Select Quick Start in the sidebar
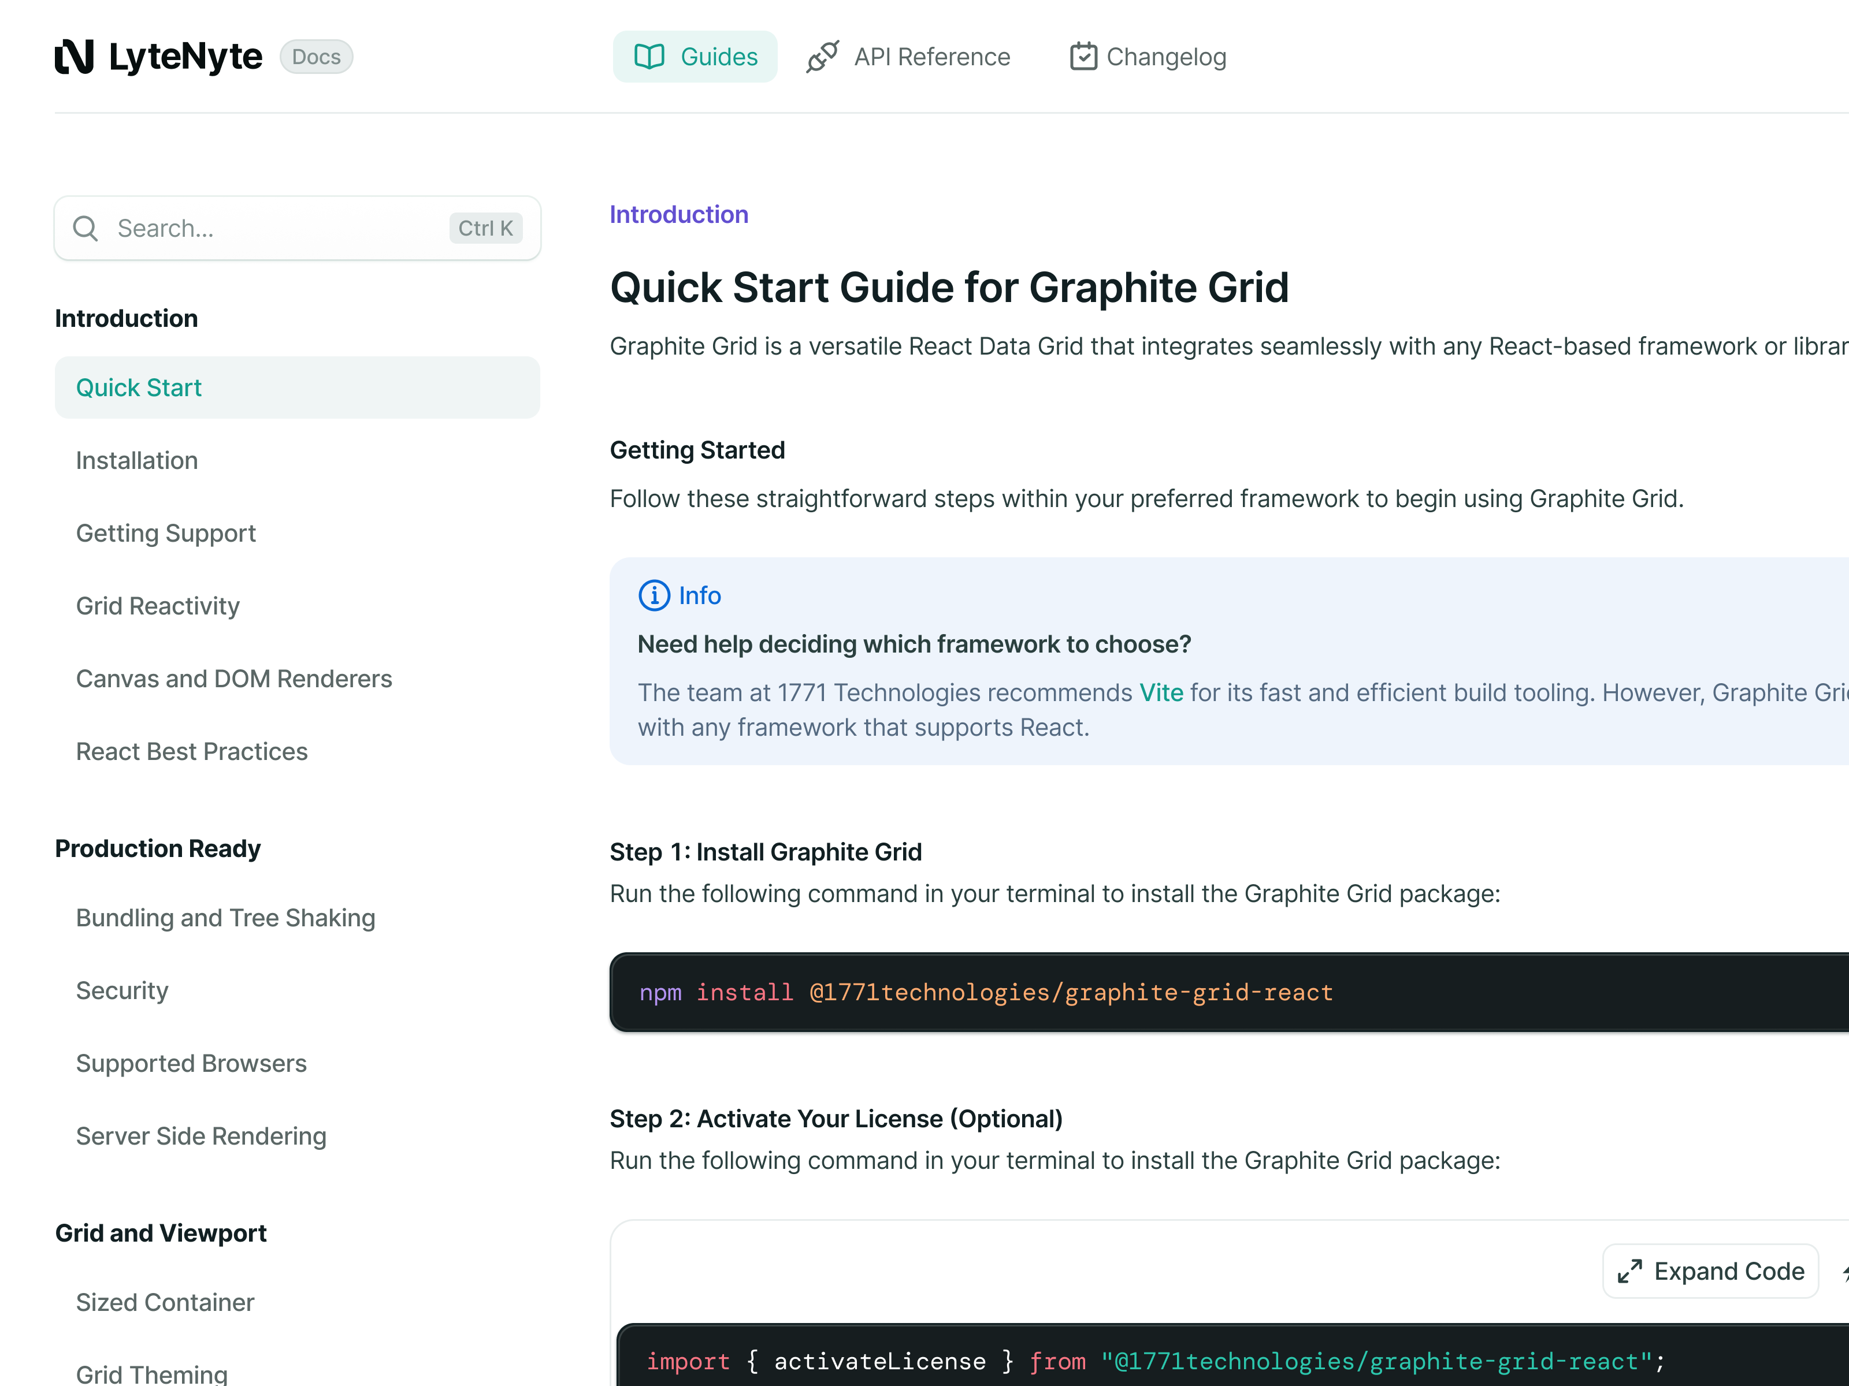This screenshot has height=1386, width=1849. (139, 387)
